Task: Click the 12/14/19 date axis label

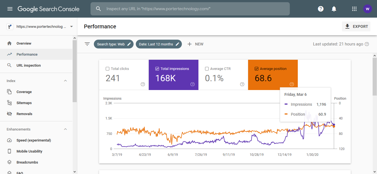Action: click(x=285, y=155)
